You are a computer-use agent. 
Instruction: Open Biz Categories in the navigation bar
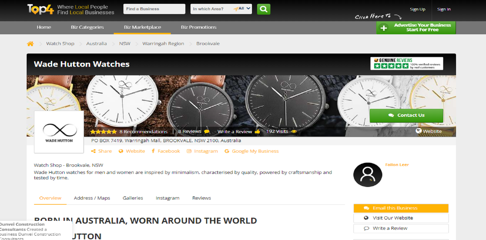tap(87, 27)
